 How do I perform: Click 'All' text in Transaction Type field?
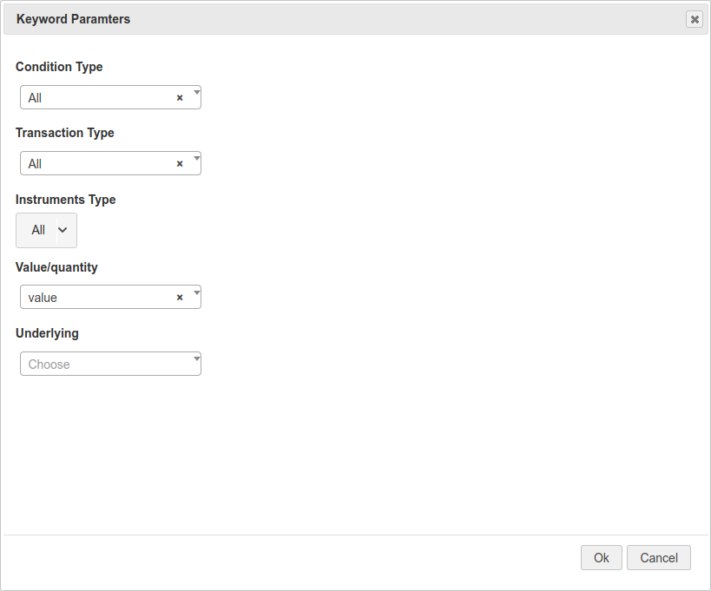(x=35, y=164)
